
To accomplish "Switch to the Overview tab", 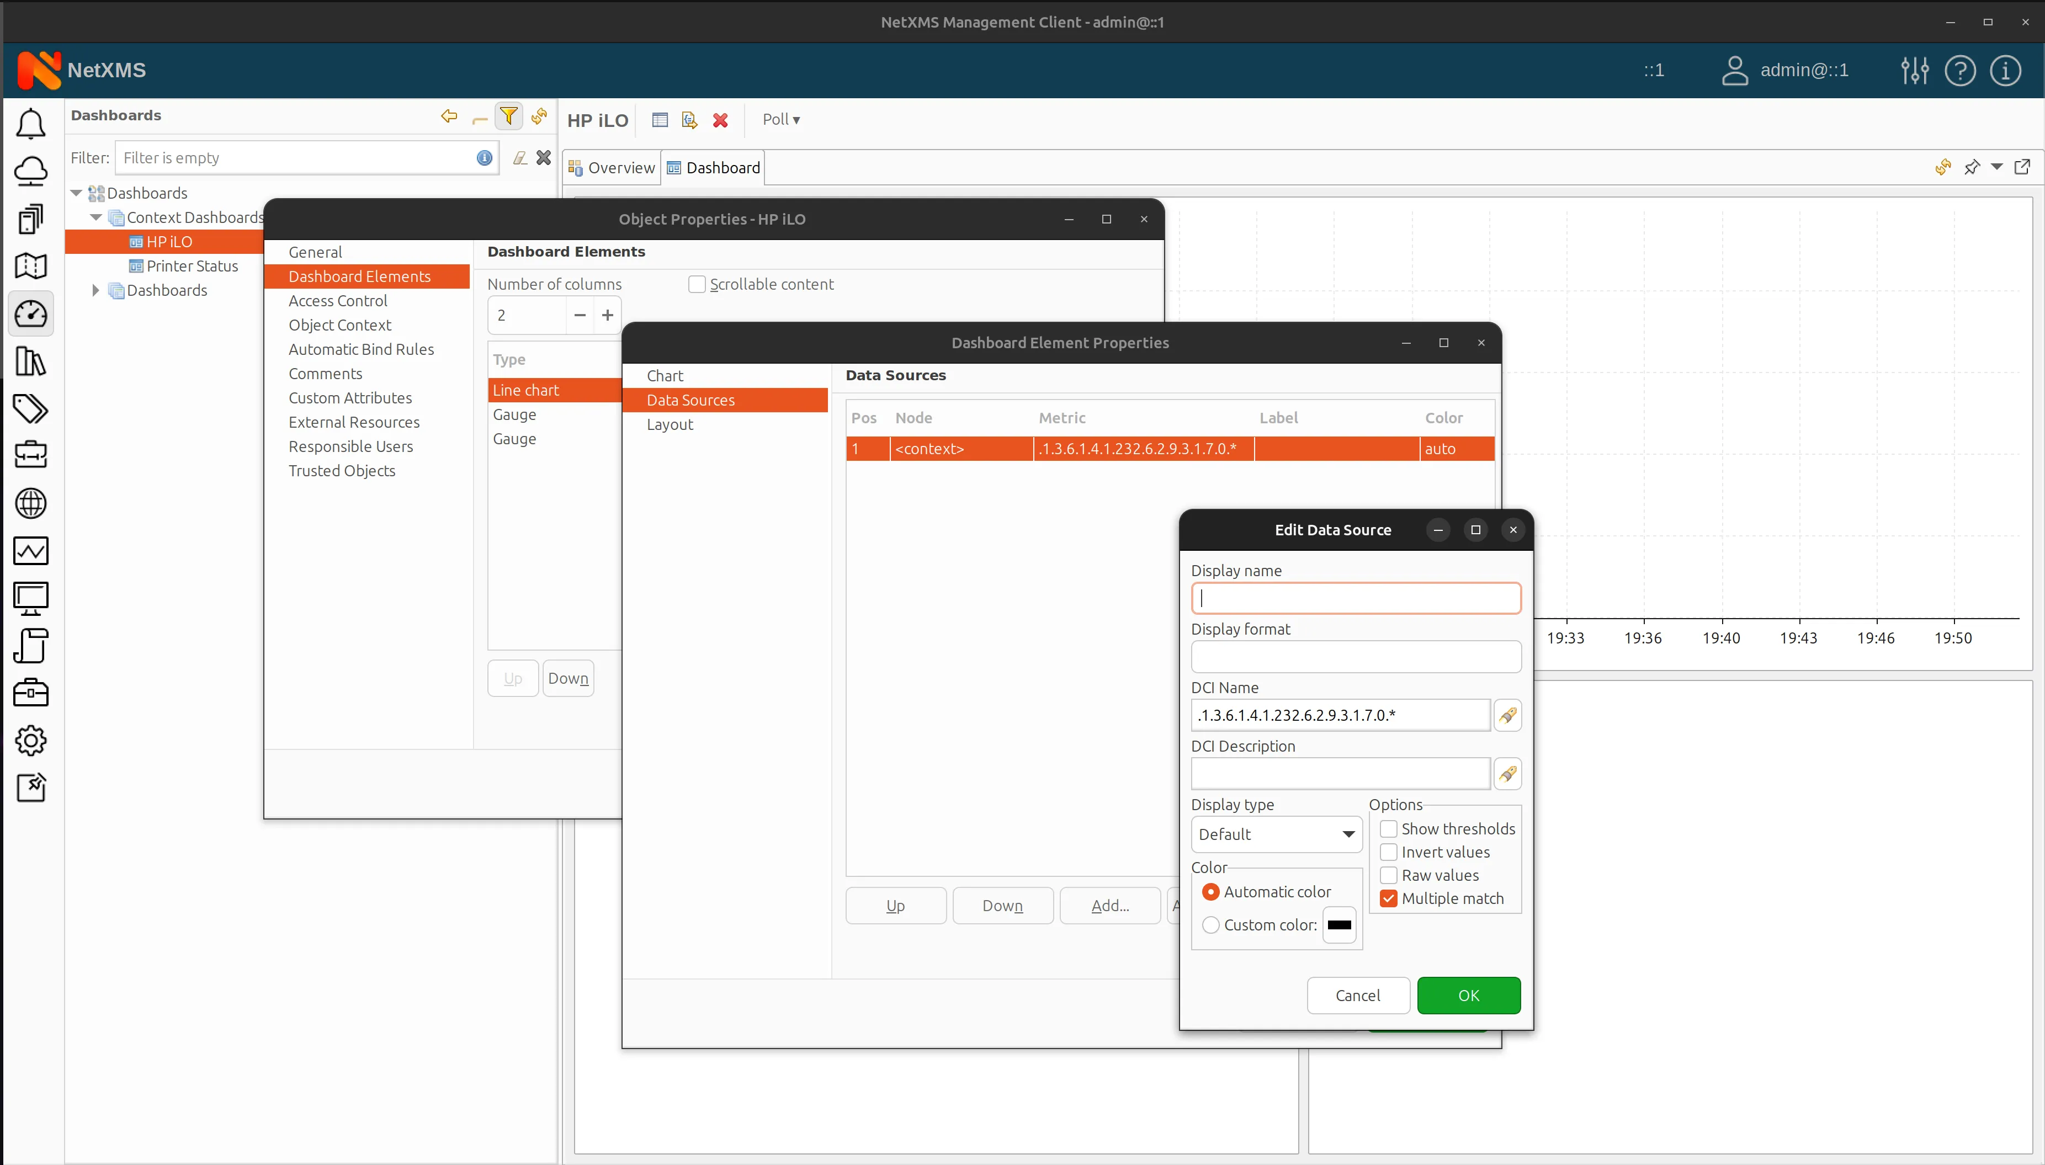I will (x=612, y=168).
